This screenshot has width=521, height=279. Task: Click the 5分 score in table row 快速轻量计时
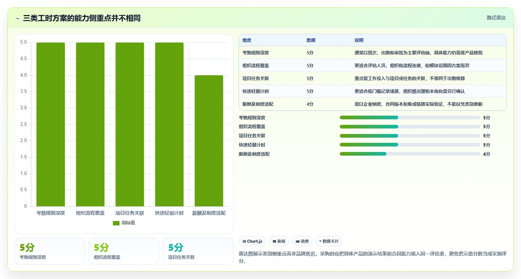310,91
